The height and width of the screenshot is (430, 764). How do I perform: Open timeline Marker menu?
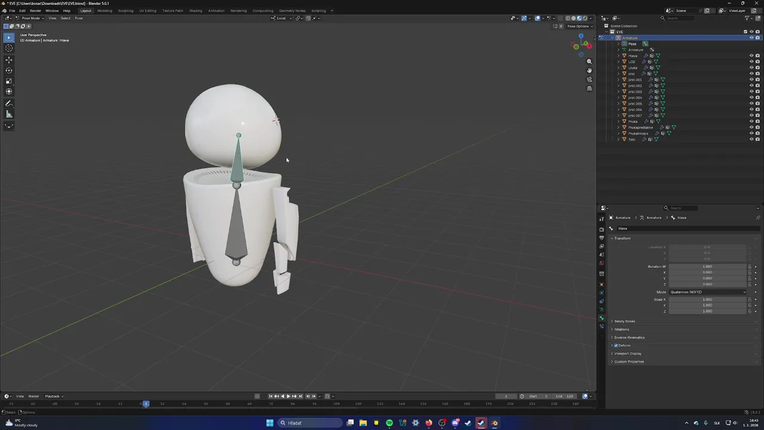click(33, 396)
